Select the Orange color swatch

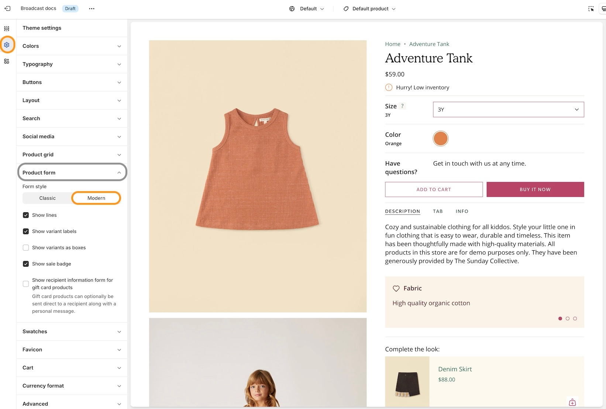[x=440, y=139]
